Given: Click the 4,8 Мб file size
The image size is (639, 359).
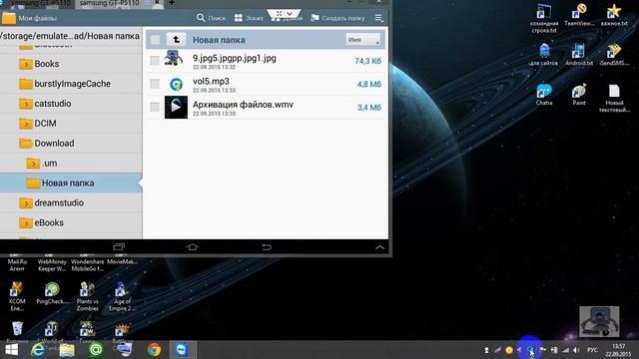Looking at the screenshot, I should pos(369,84).
